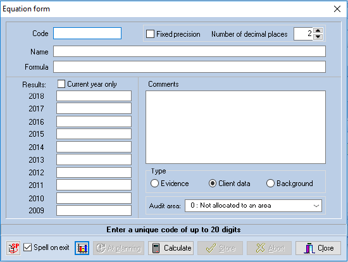The image size is (348, 262).
Task: Click the Store button
Action: coord(220,248)
